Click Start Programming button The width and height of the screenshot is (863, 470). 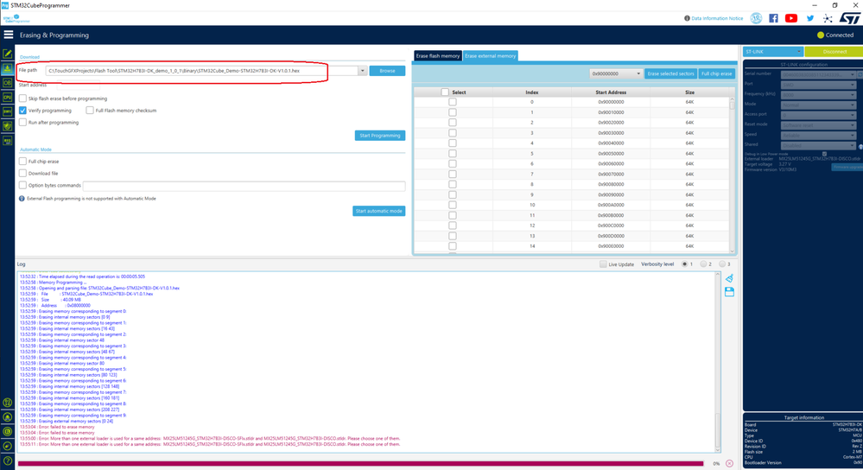click(380, 136)
